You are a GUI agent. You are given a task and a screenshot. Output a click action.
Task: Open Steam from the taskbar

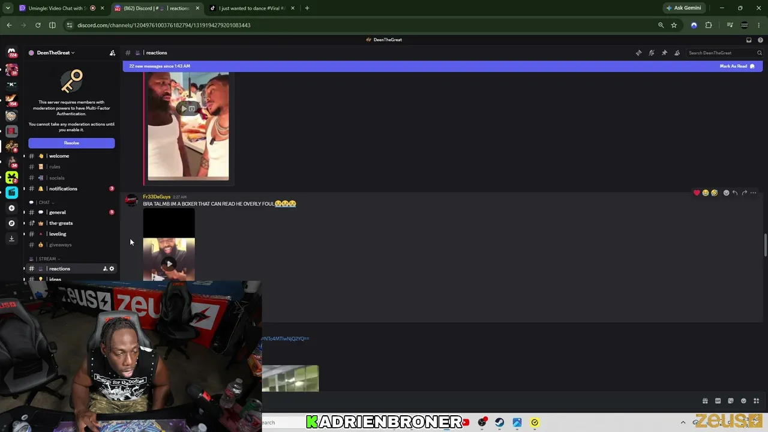(499, 422)
